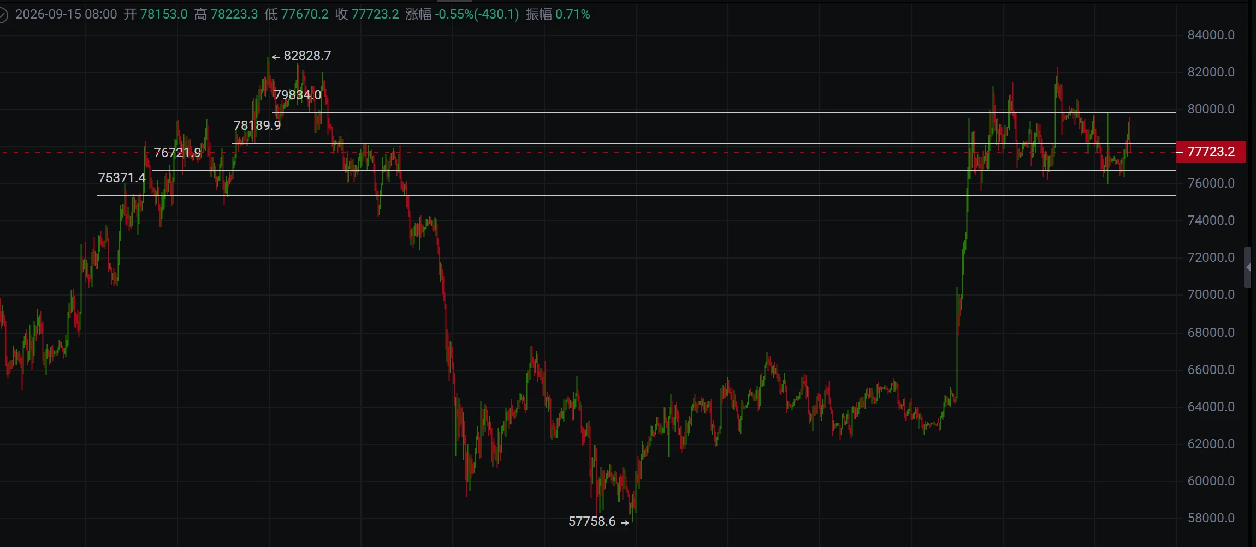Click the high value 高 78223.3
The width and height of the screenshot is (1256, 547).
coord(226,14)
